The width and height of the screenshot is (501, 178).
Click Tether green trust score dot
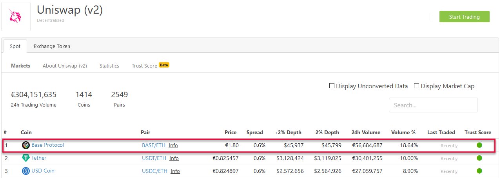coord(479,158)
